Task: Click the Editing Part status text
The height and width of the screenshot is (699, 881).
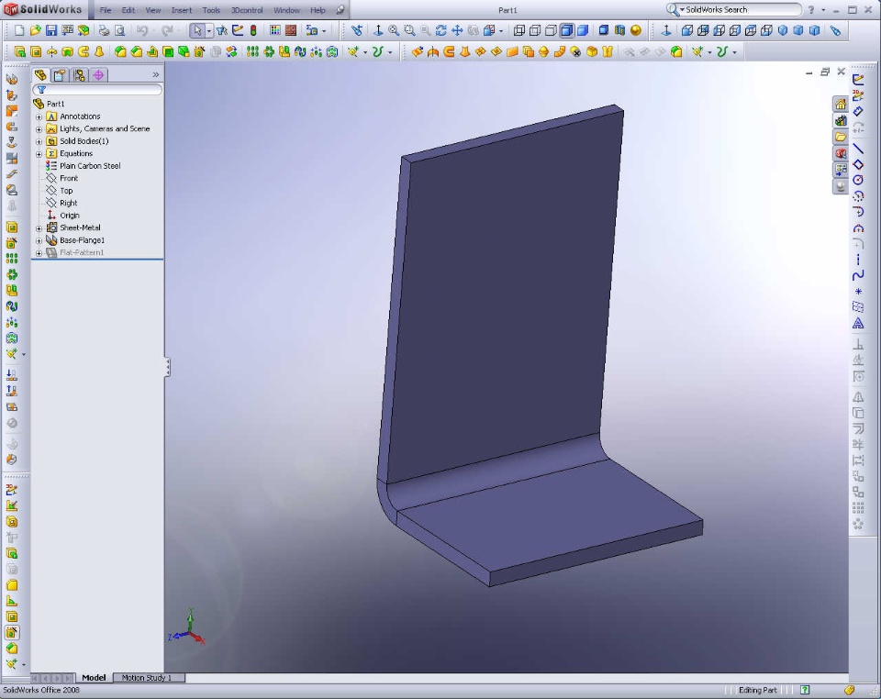Action: (757, 690)
